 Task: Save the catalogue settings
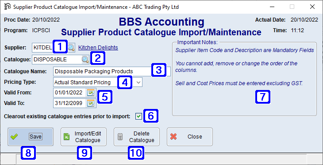(31, 137)
